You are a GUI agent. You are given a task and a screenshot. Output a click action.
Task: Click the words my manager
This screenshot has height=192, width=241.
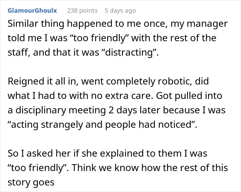tap(199, 24)
